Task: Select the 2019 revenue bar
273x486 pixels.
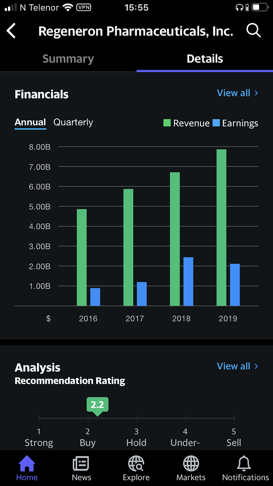Action: pos(222,227)
